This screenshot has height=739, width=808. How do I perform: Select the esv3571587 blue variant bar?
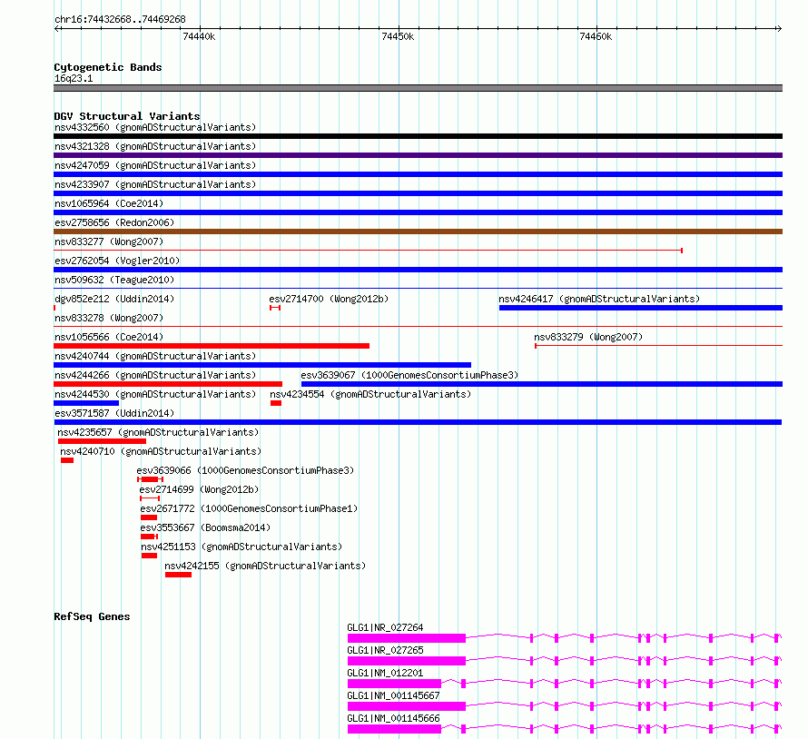(x=418, y=422)
